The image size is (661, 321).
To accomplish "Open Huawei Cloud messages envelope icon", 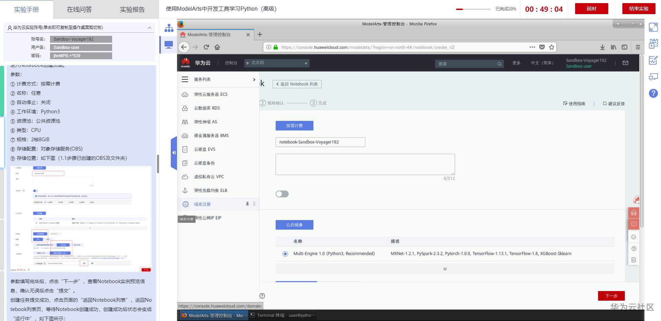I will click(x=625, y=63).
